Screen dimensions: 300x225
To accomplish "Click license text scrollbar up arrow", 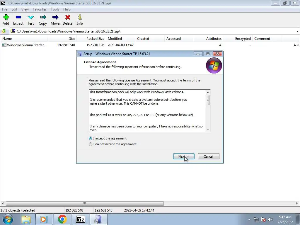I will 208,92.
